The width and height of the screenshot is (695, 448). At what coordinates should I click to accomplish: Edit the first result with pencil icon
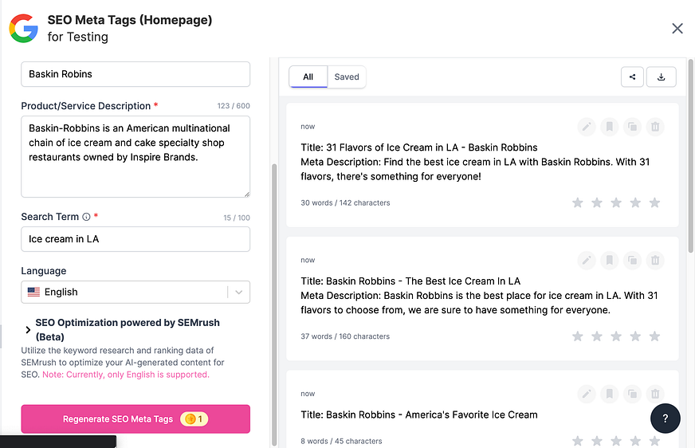point(587,127)
